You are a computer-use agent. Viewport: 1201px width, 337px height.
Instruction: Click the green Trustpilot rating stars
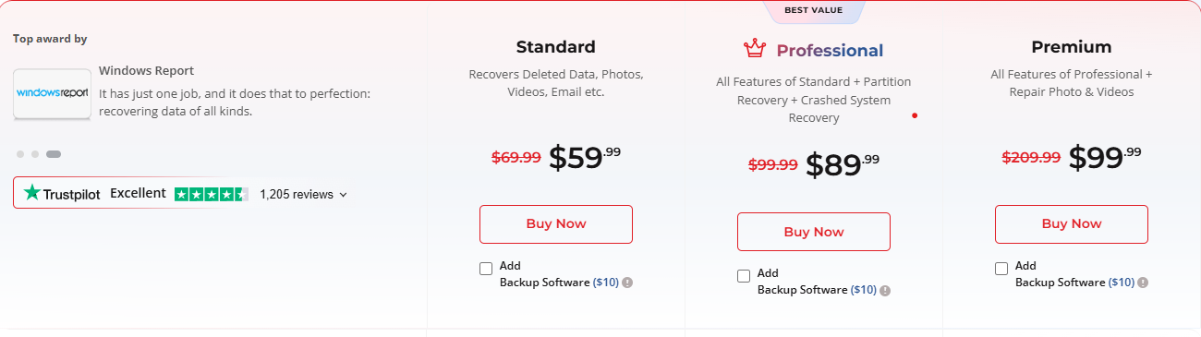[212, 194]
